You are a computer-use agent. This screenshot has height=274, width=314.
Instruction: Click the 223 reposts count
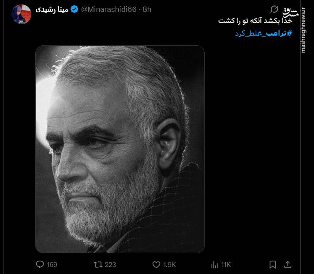click(x=110, y=264)
